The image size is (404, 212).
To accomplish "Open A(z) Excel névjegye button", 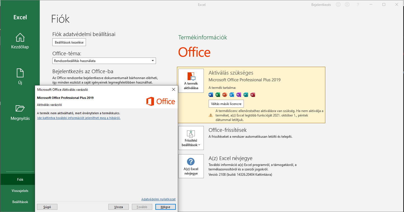I will pos(191,166).
